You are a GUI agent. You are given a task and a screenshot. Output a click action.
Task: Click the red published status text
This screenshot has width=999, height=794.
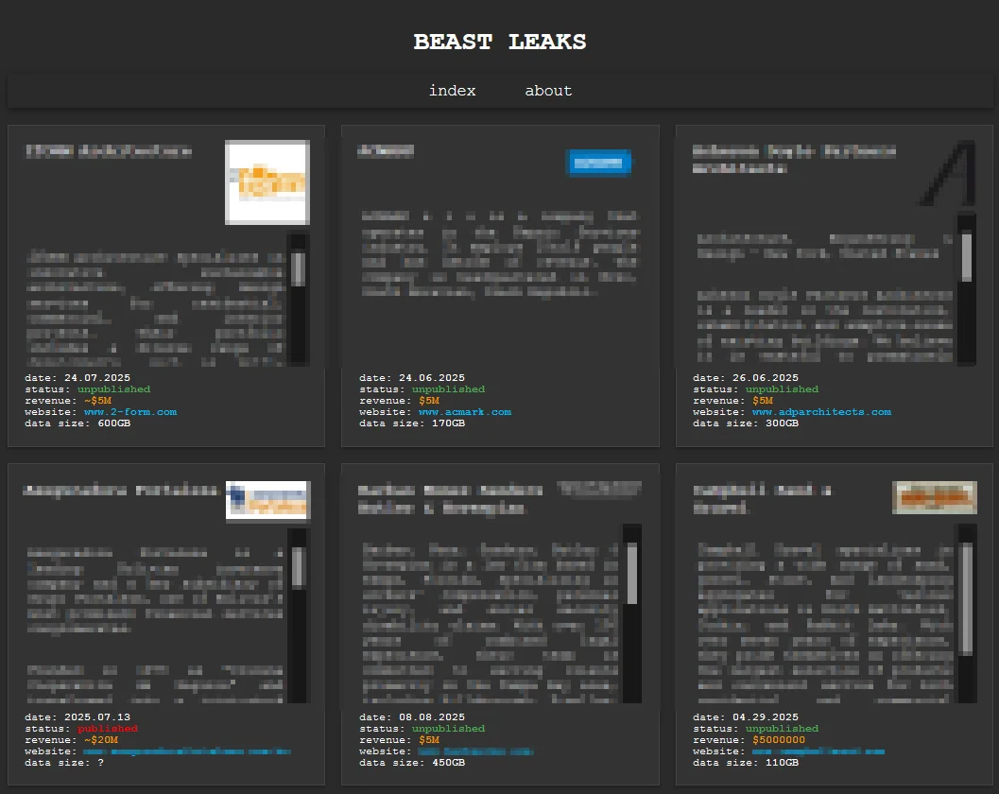point(107,729)
